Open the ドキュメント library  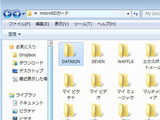(x=31, y=103)
